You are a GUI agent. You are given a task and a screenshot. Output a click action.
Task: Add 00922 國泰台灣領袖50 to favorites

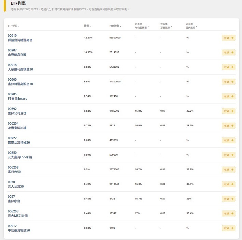229,140
